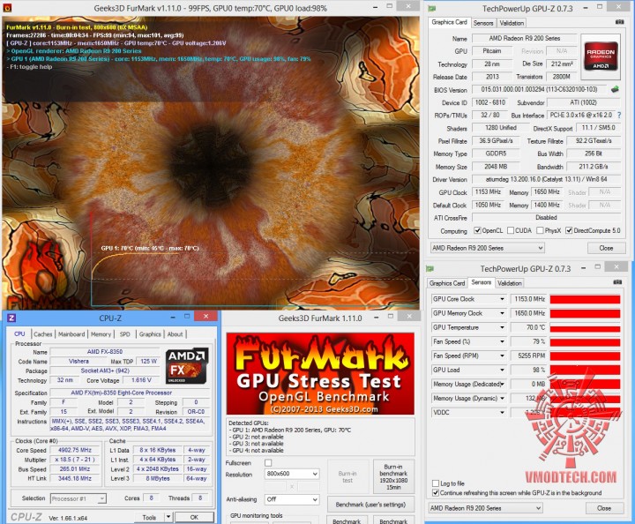Toggle Continue refreshing in background checkbox
Viewport: 635px width, 524px height.
[x=436, y=493]
